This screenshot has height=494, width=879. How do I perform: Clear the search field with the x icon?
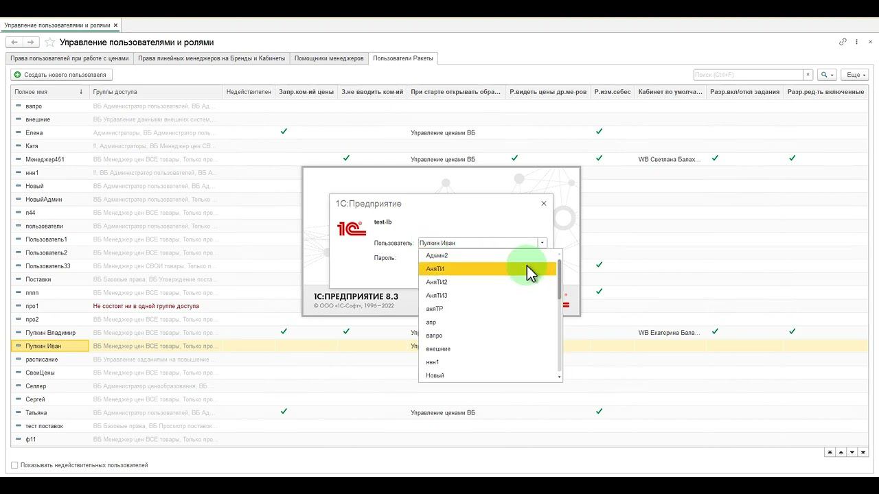point(808,75)
